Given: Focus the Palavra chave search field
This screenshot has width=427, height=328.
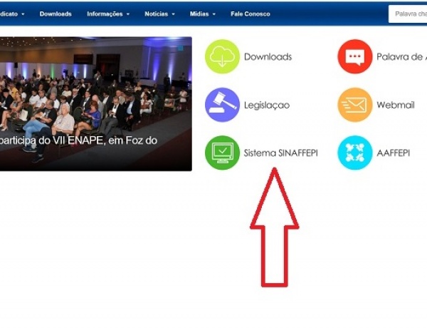Looking at the screenshot, I should tap(410, 14).
